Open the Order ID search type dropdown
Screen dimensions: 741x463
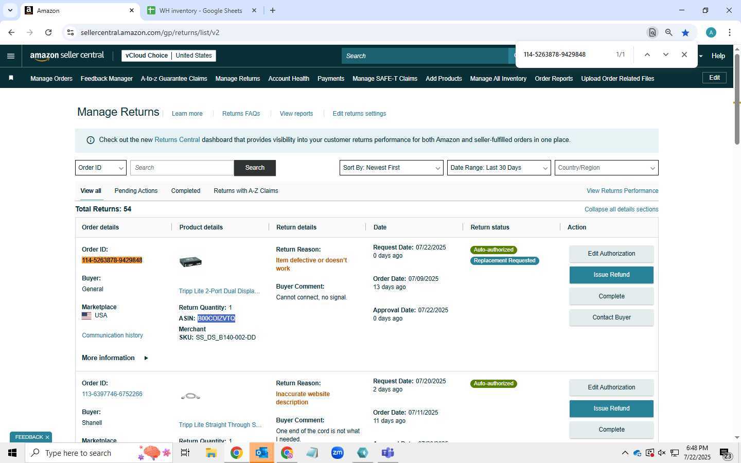click(x=101, y=168)
